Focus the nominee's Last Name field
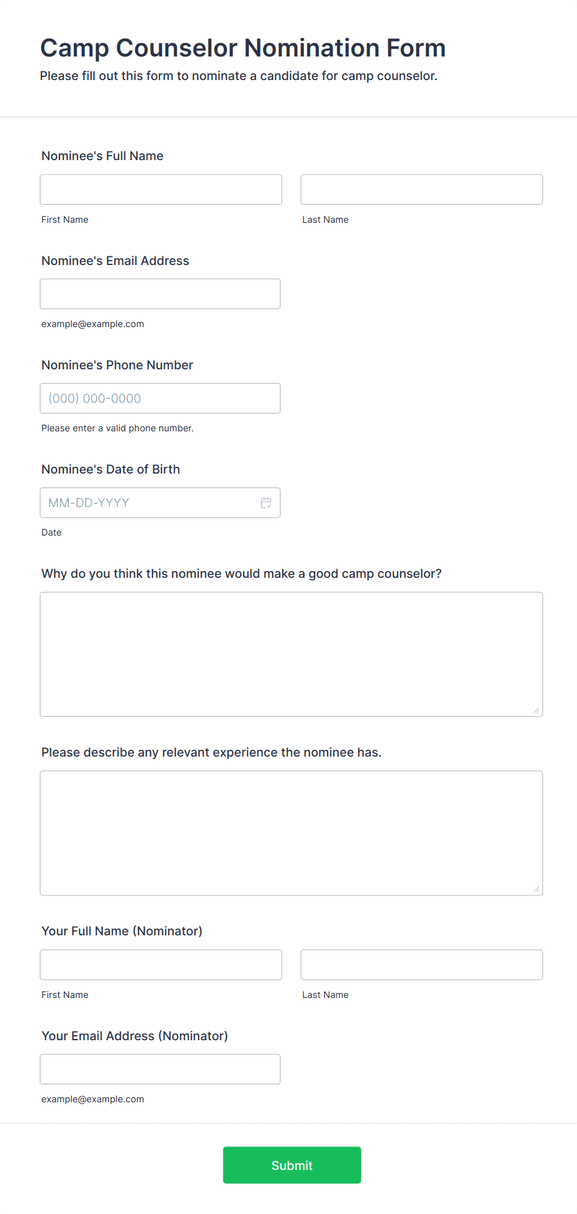The image size is (577, 1214). (422, 189)
